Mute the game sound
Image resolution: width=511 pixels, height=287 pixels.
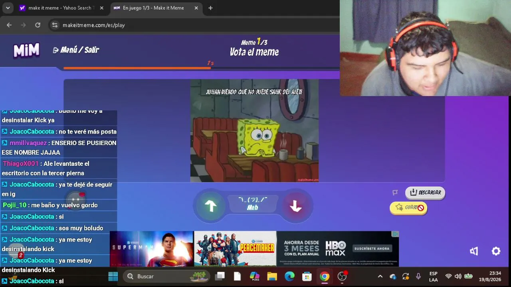474,251
